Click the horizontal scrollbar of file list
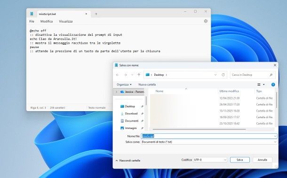This screenshot has width=287, height=178. point(199,129)
